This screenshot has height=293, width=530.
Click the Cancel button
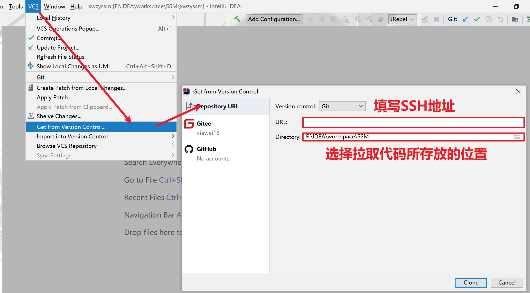coord(507,282)
